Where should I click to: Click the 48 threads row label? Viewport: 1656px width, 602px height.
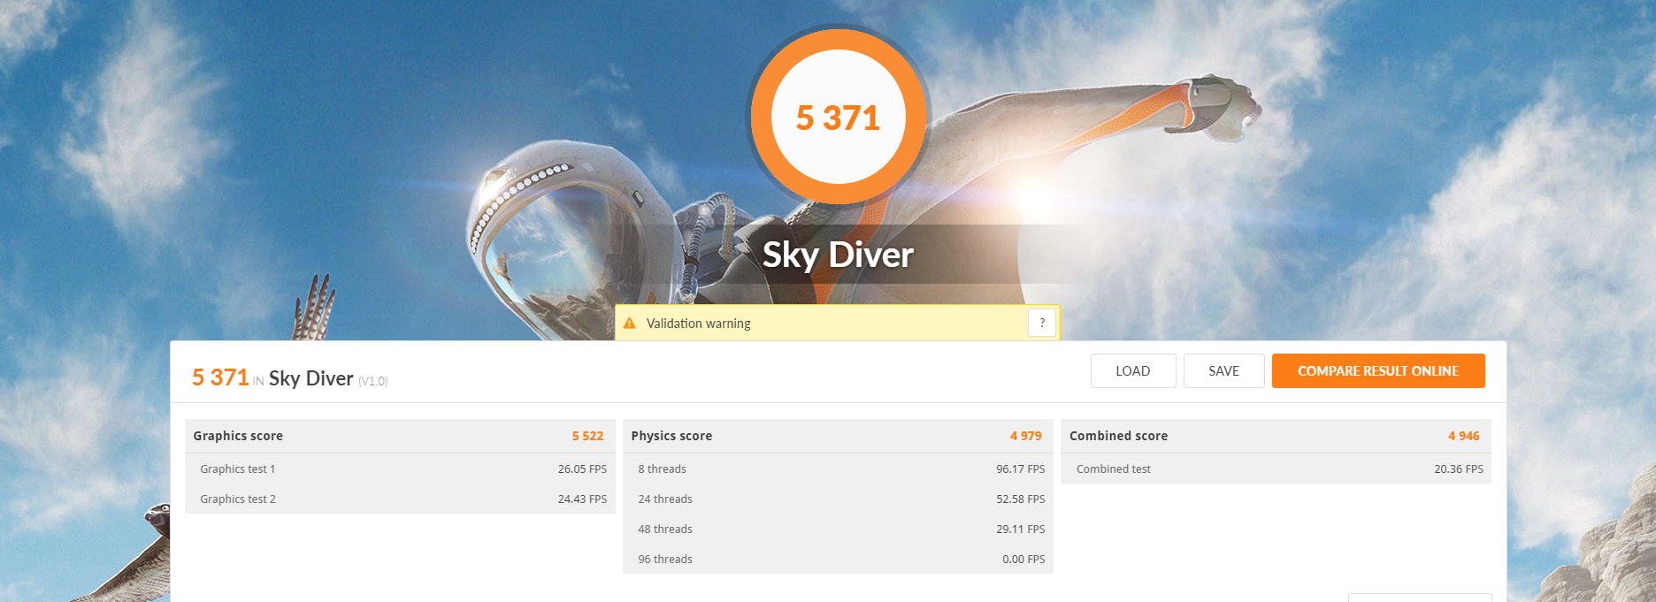[x=665, y=530]
